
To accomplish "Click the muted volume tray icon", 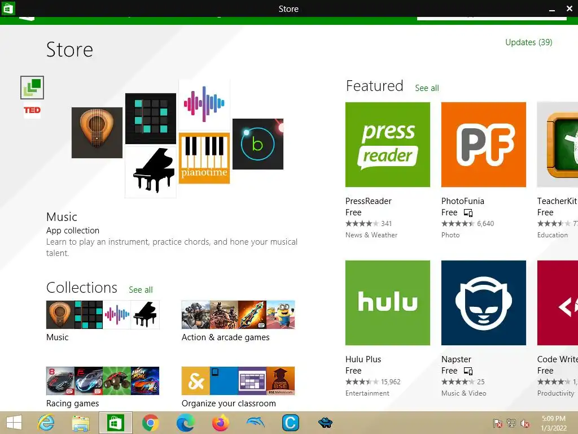I will click(x=525, y=423).
